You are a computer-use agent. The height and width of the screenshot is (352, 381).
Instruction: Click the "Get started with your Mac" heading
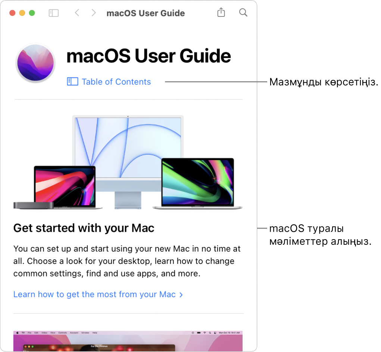coord(84,228)
